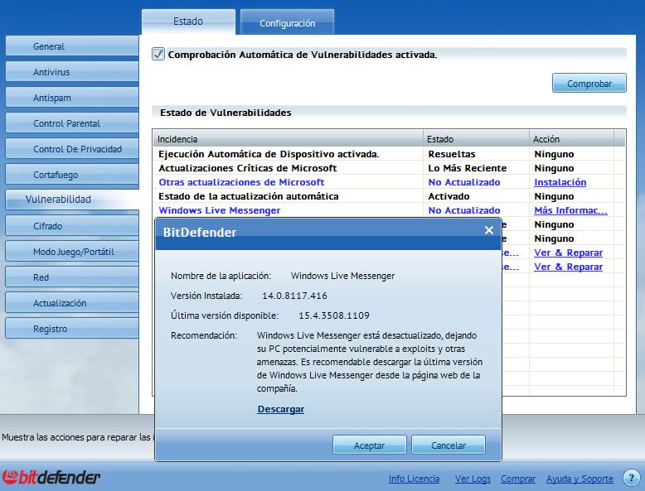Toggle Comprobación Automática de Vulnerabilidades checkbox
Viewport: 645px width, 491px height.
[158, 55]
